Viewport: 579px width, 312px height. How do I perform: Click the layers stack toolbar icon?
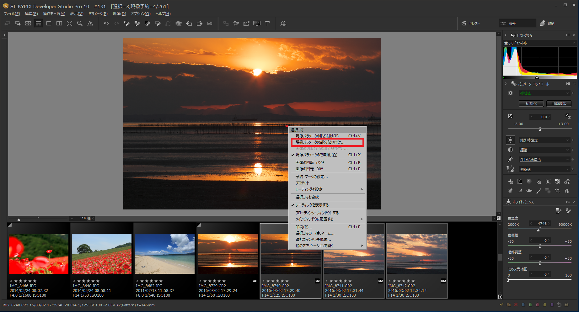click(x=179, y=24)
